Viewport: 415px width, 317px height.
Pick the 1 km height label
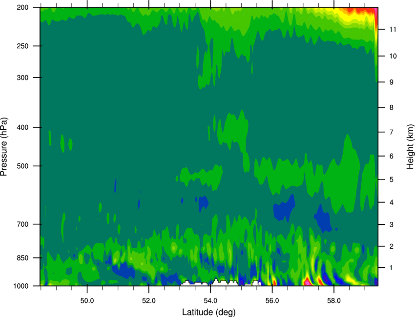(392, 268)
